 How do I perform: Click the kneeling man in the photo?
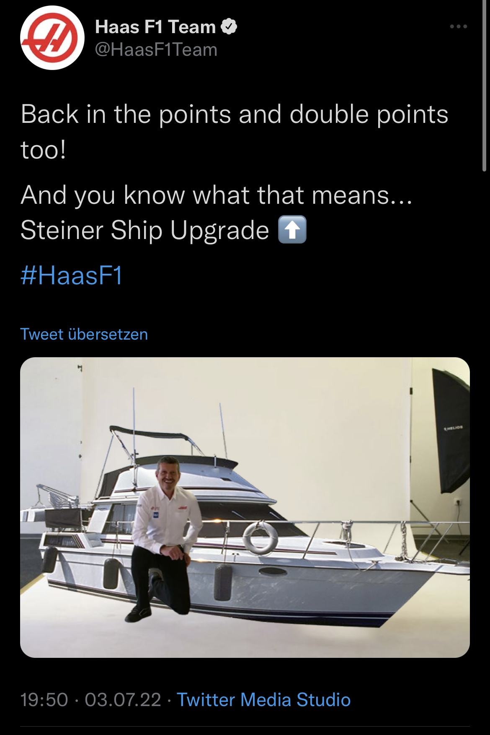[x=164, y=539]
